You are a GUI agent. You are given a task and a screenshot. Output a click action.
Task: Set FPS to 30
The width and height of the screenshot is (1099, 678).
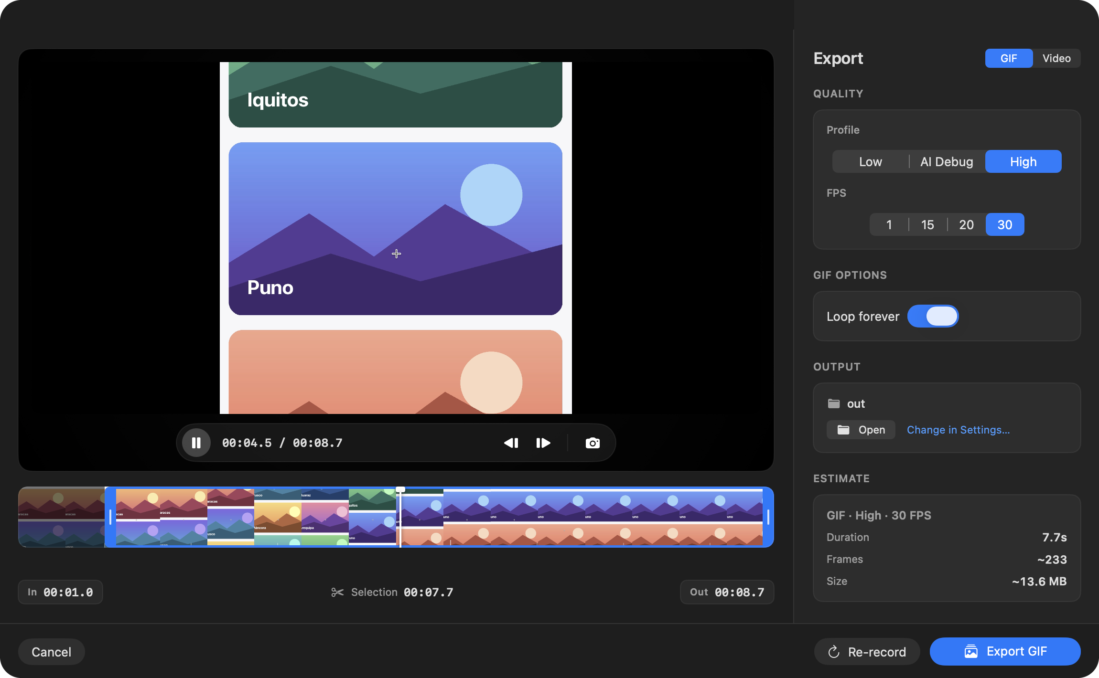[1005, 225]
